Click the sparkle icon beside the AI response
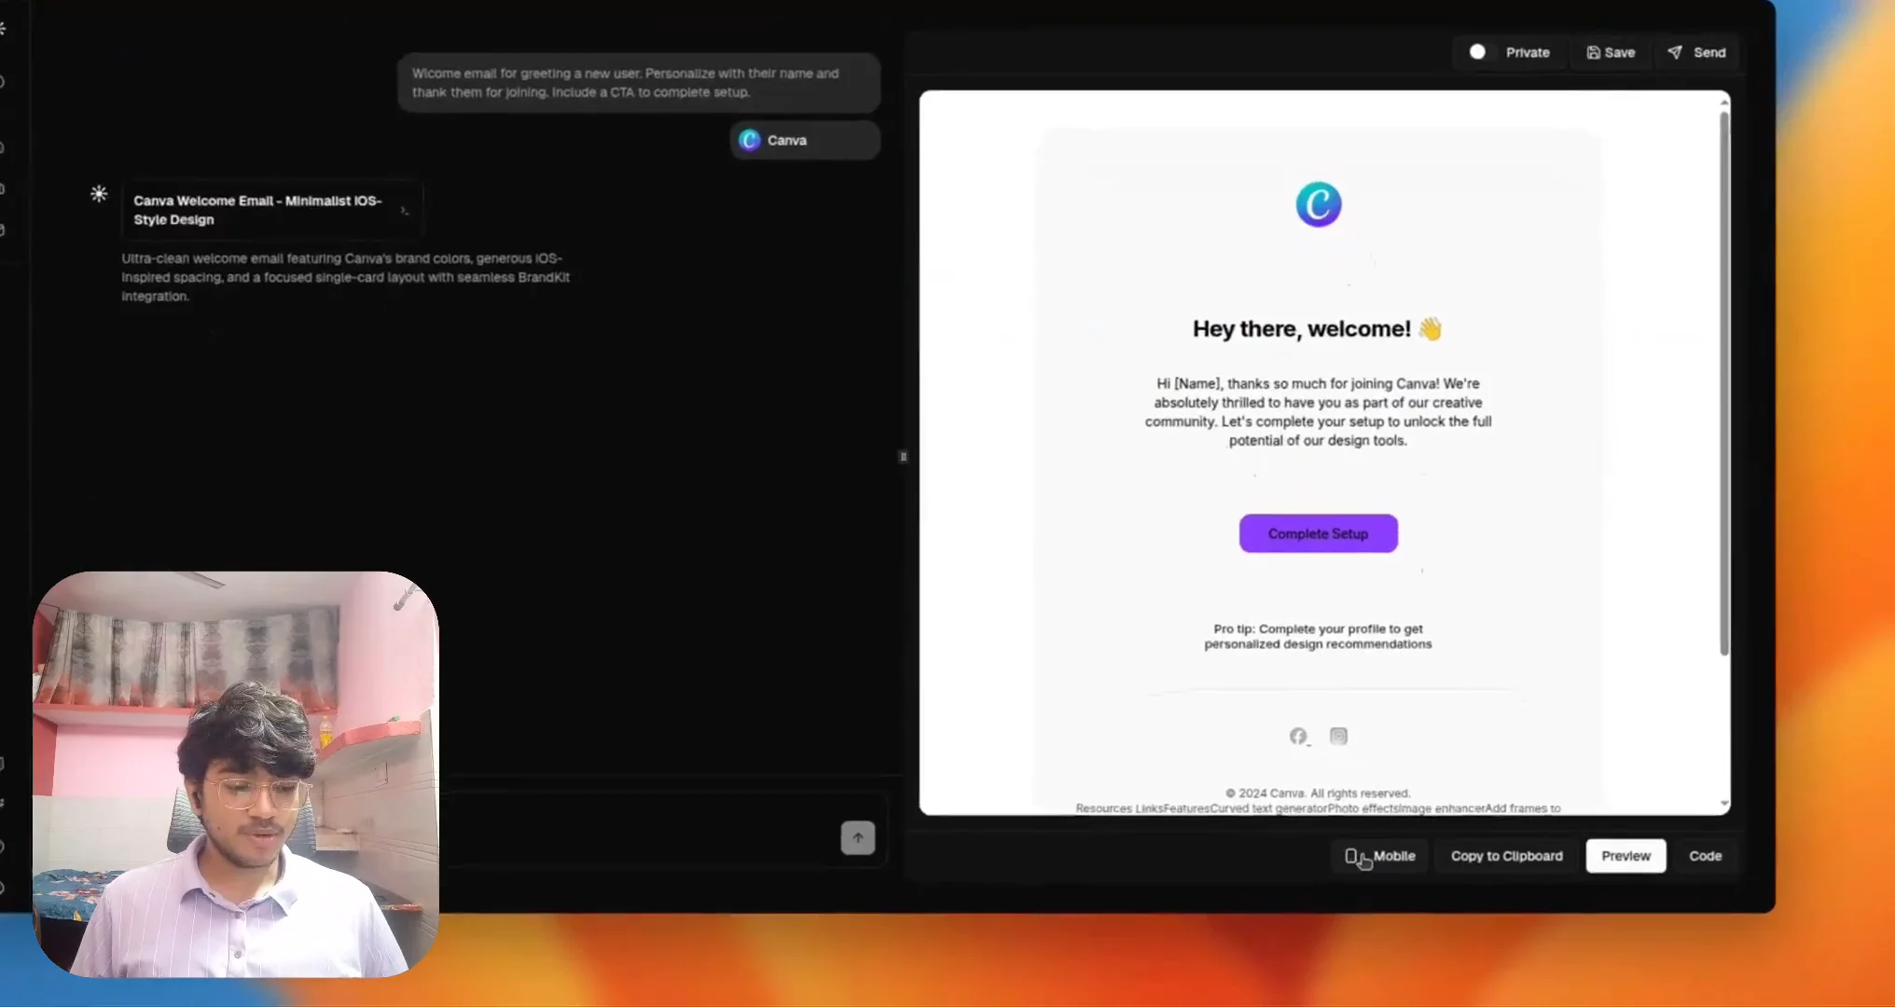1895x1007 pixels. pos(99,194)
